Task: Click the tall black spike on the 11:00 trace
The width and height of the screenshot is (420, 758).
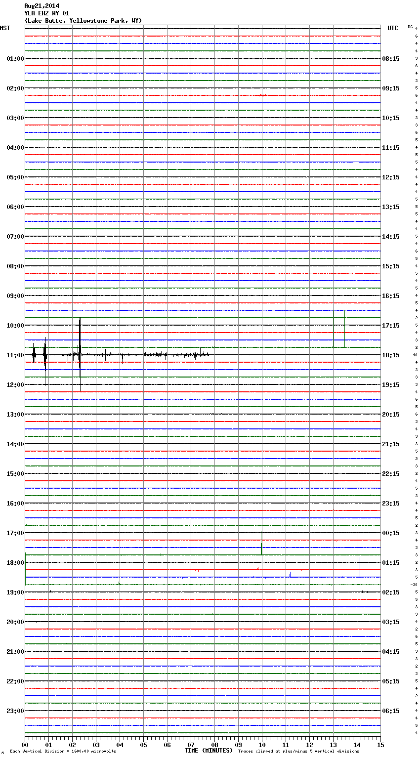Action: click(80, 355)
